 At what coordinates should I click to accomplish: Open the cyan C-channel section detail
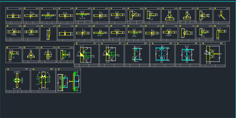(x=137, y=55)
